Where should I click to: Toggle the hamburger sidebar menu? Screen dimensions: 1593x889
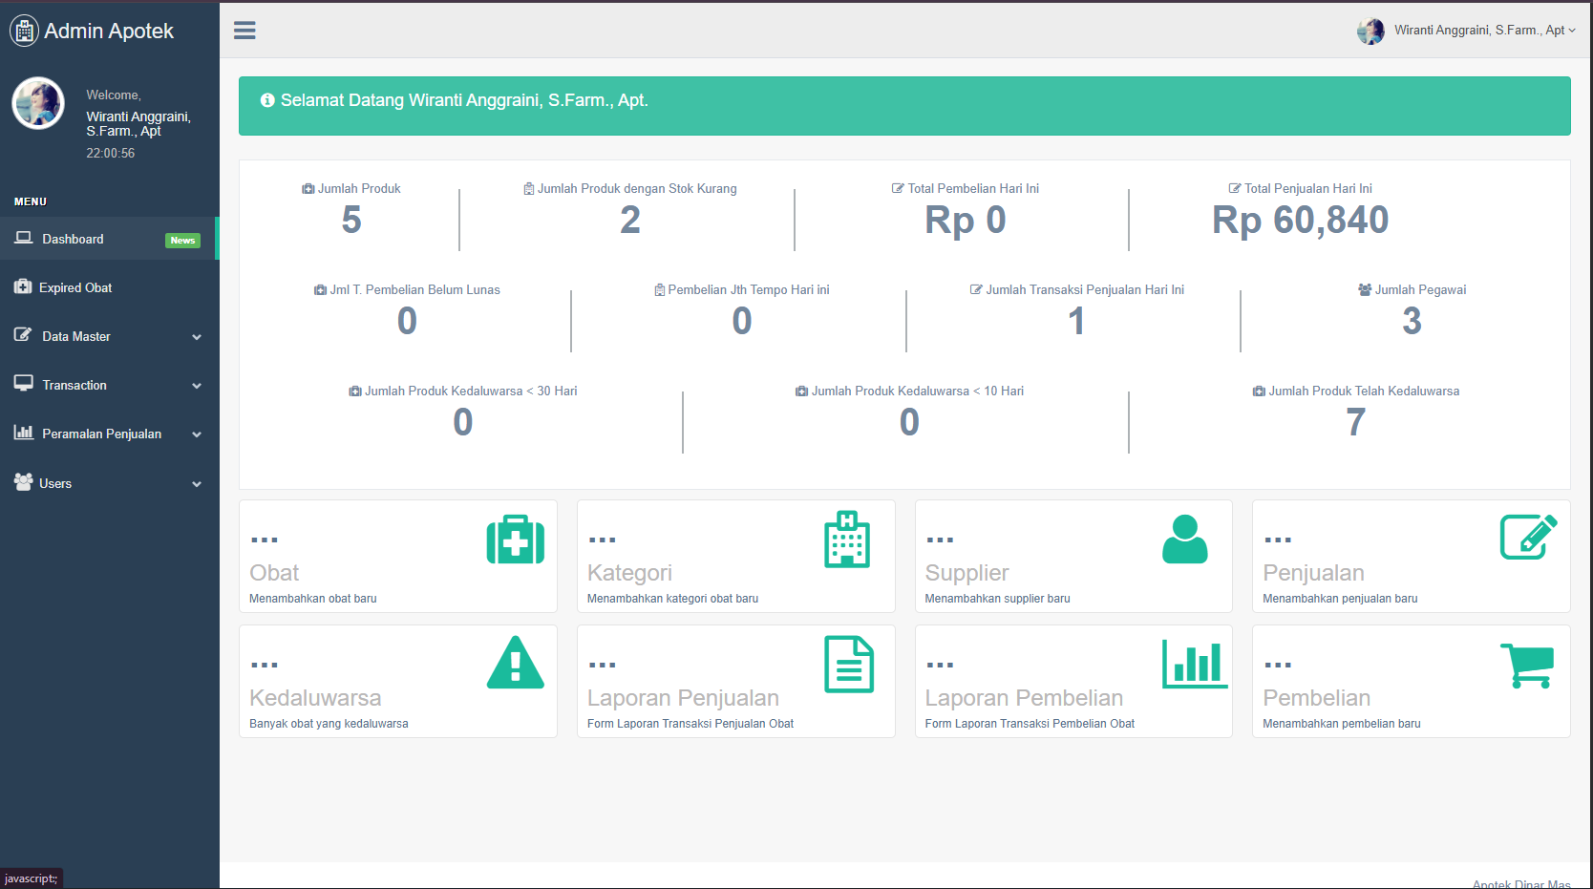(x=244, y=31)
